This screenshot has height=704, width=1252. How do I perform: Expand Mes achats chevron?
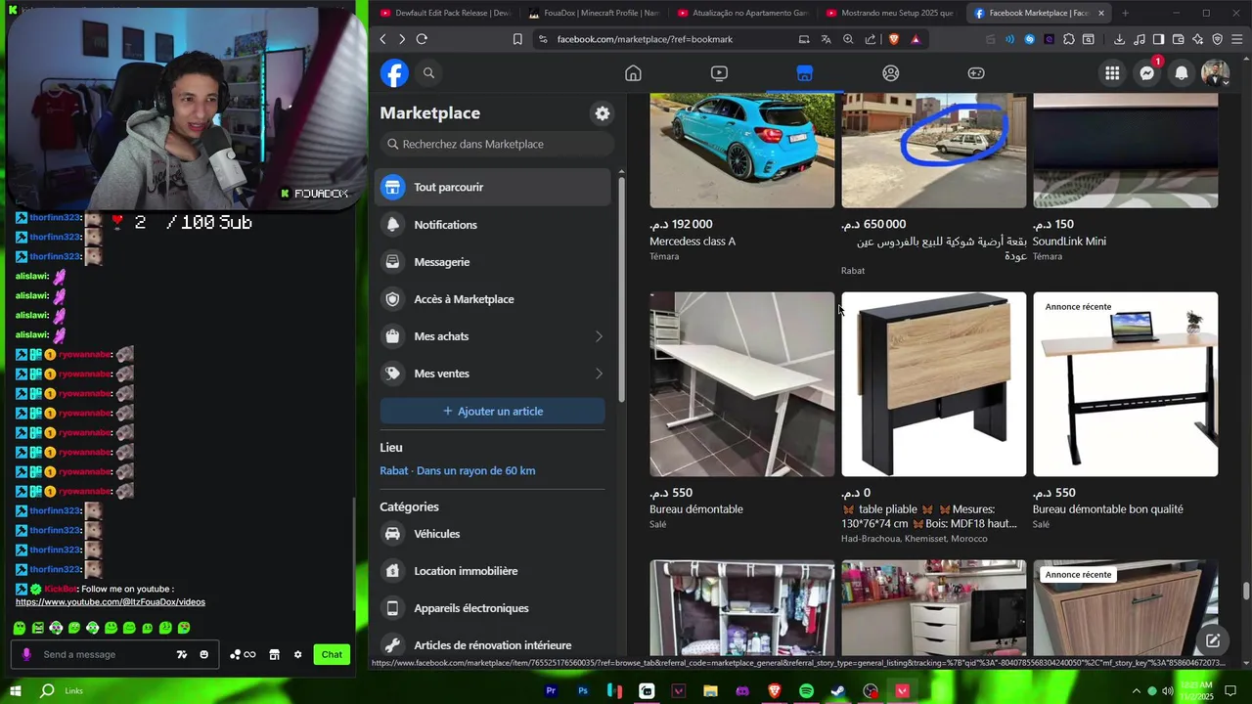[x=599, y=336]
